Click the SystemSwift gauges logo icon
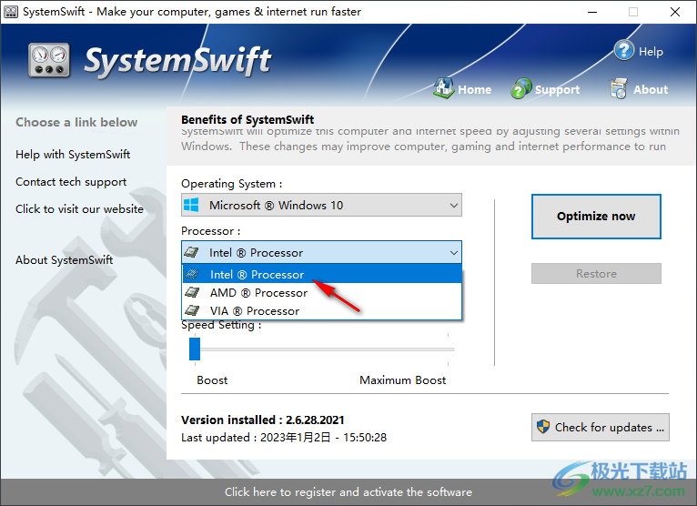Screen dimensions: 697x506 pos(49,60)
